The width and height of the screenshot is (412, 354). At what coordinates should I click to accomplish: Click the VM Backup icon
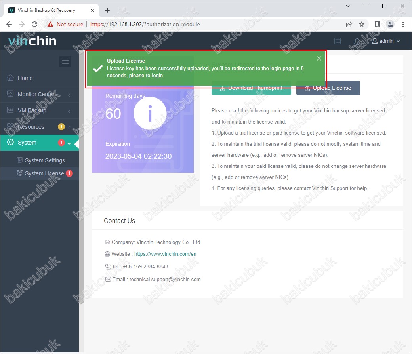[x=10, y=110]
